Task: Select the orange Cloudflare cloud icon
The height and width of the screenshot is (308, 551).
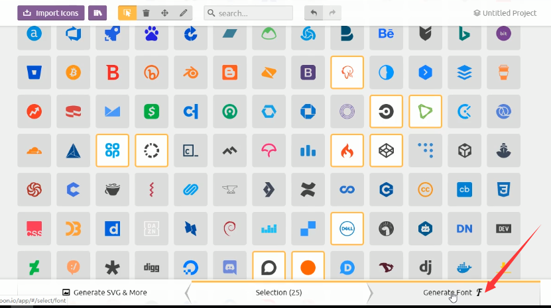Action: (x=34, y=150)
